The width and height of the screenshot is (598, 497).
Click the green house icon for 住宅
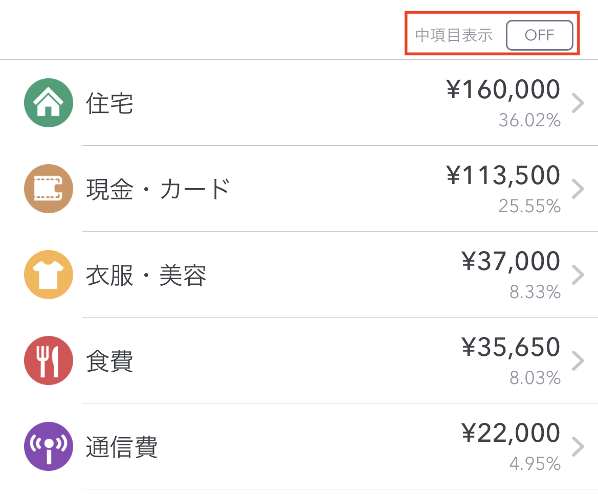point(48,103)
